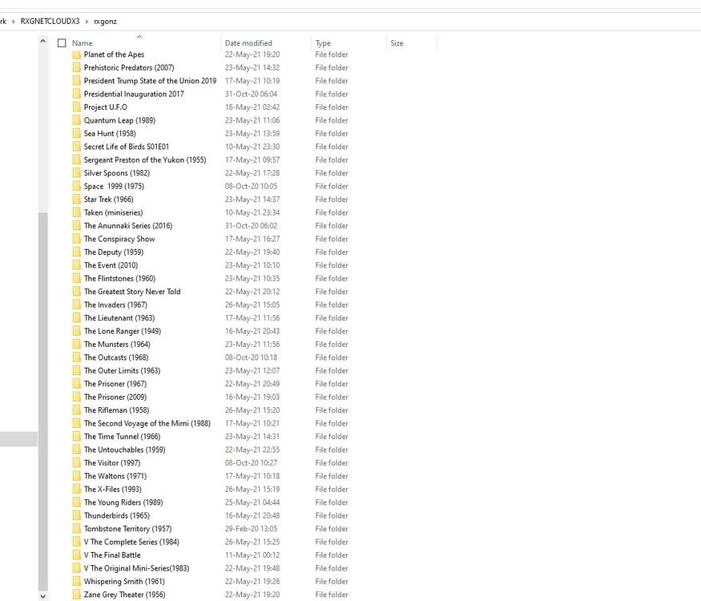The height and width of the screenshot is (601, 701).
Task: Click the date 26-May-21 15:05
Action: [x=252, y=305]
